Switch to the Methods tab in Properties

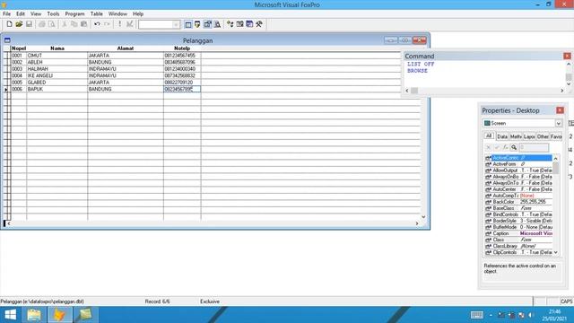tap(516, 136)
